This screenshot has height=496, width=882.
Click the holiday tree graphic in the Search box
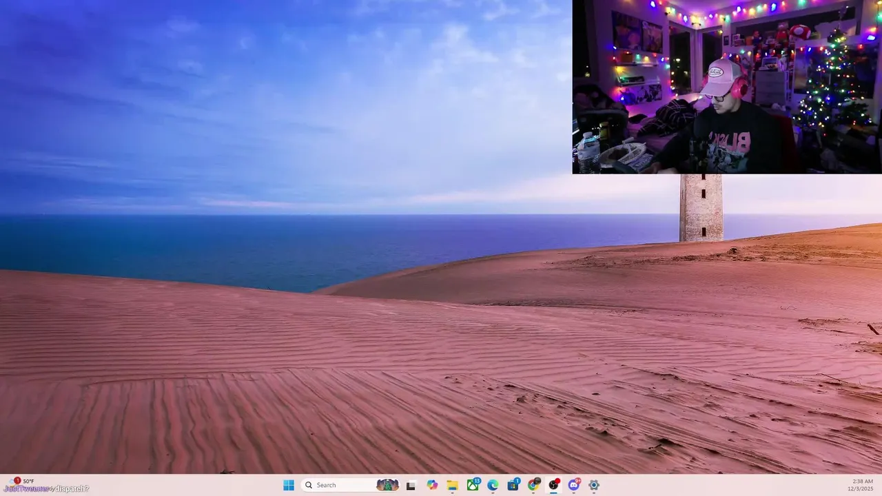387,485
